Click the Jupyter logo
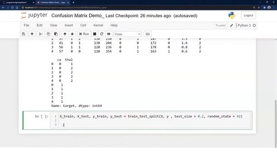 pyautogui.click(x=34, y=16)
